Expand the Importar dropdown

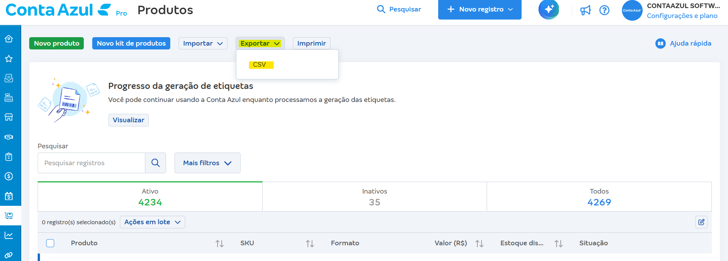pos(203,43)
